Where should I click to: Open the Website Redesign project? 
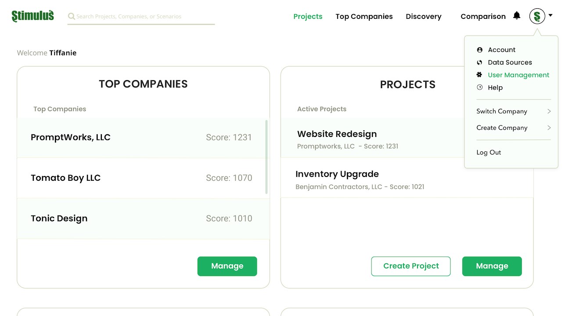(337, 134)
